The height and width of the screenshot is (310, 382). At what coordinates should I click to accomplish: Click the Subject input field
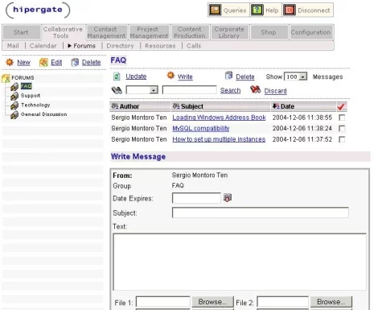click(261, 213)
